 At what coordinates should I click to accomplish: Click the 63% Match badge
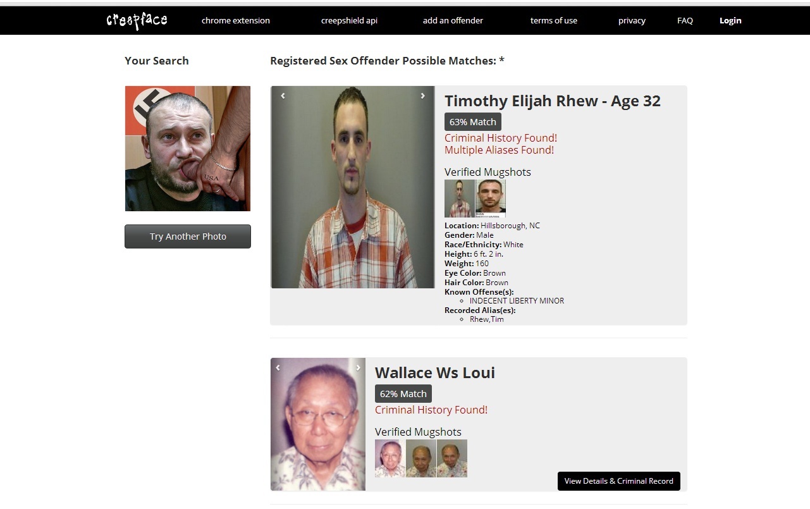[x=473, y=121]
